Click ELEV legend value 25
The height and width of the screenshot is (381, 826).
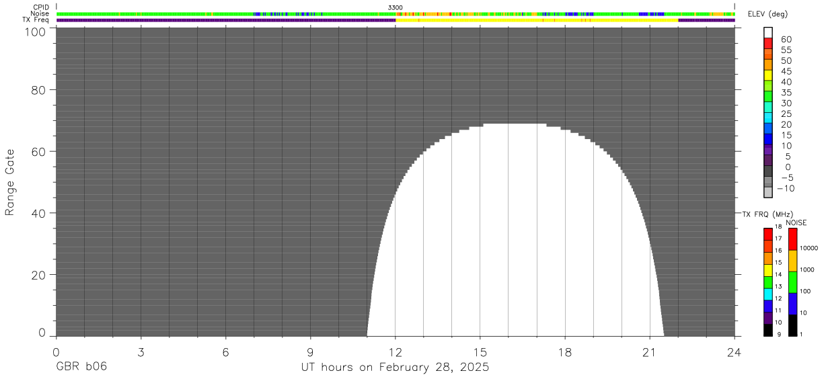point(786,114)
